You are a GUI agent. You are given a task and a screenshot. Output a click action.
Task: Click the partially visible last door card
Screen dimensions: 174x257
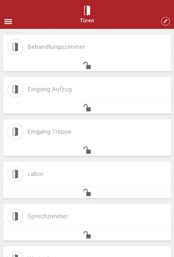pyautogui.click(x=87, y=252)
